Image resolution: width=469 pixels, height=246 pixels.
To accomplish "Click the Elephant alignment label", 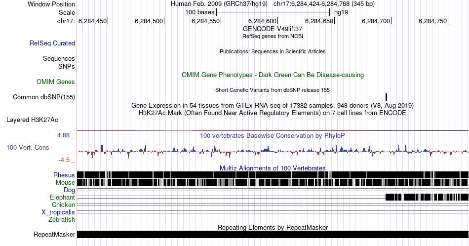I will point(62,197).
